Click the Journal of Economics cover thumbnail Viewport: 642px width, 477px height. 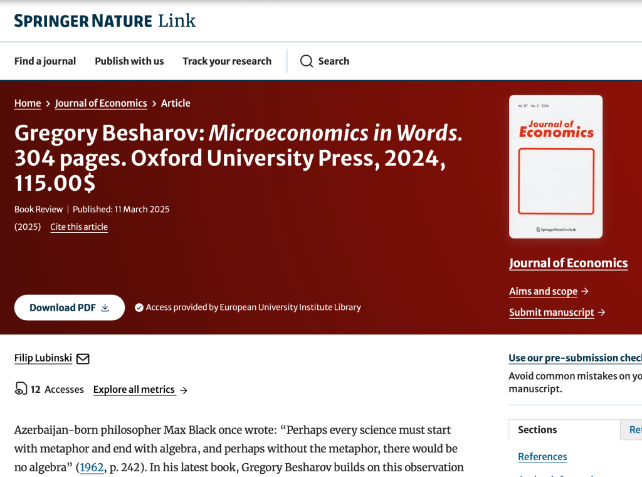coord(555,166)
